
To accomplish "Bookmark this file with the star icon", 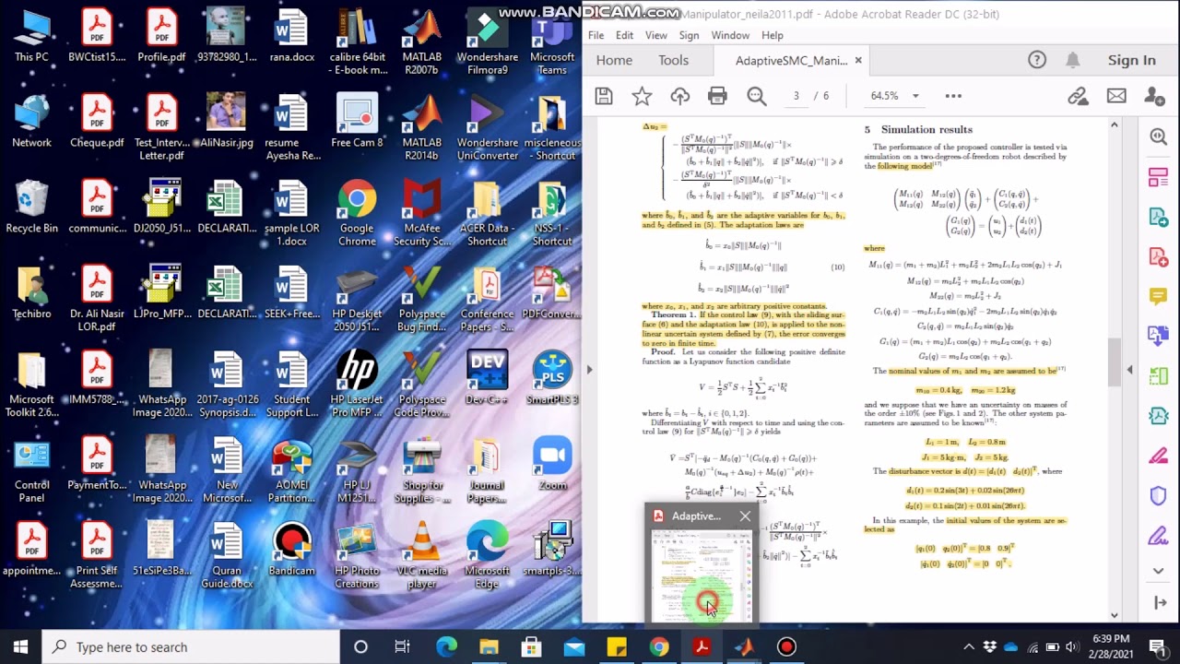I will [642, 96].
